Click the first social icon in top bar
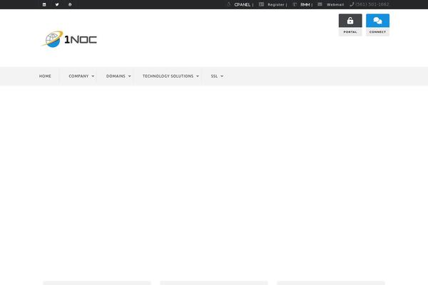This screenshot has height=285, width=428. point(44,4)
